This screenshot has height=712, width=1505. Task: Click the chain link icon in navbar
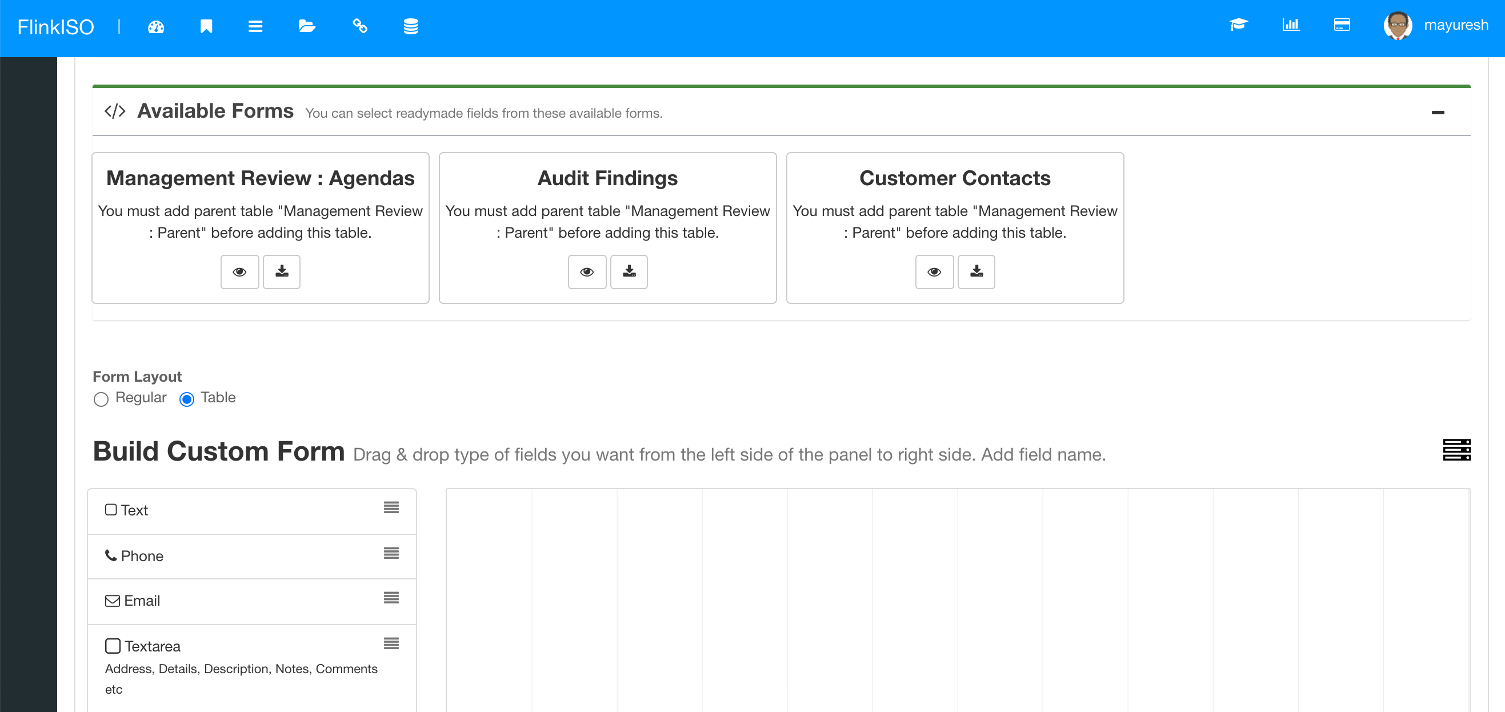[360, 26]
